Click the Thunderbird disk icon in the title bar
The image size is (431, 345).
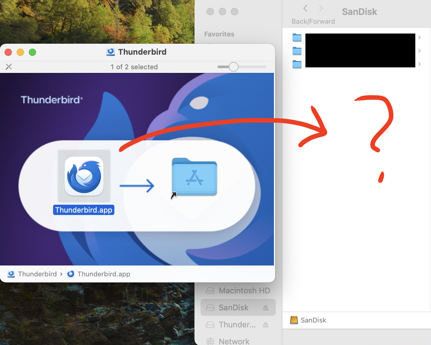110,52
